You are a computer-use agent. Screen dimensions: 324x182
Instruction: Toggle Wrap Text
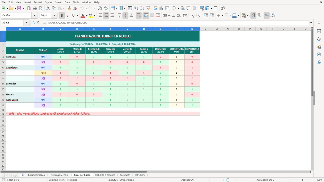[139, 16]
